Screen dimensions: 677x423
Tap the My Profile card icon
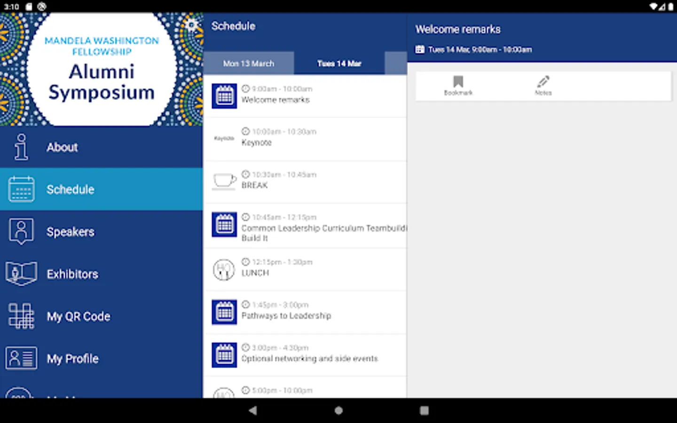tap(21, 358)
